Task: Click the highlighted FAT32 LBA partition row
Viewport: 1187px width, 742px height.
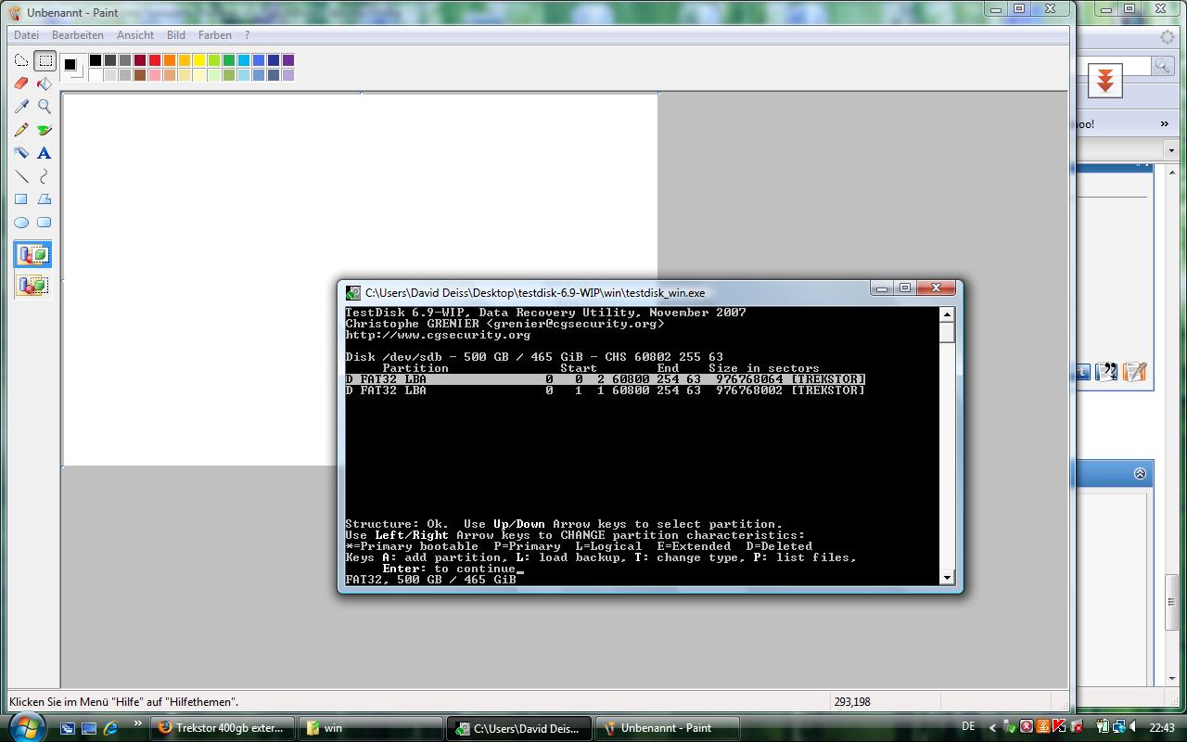Action: tap(605, 379)
